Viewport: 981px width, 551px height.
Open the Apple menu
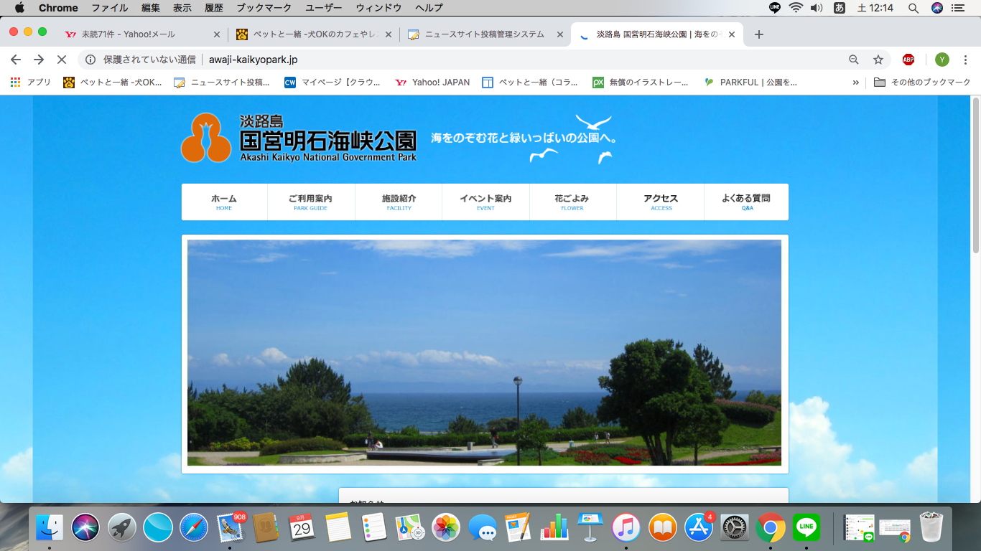19,8
